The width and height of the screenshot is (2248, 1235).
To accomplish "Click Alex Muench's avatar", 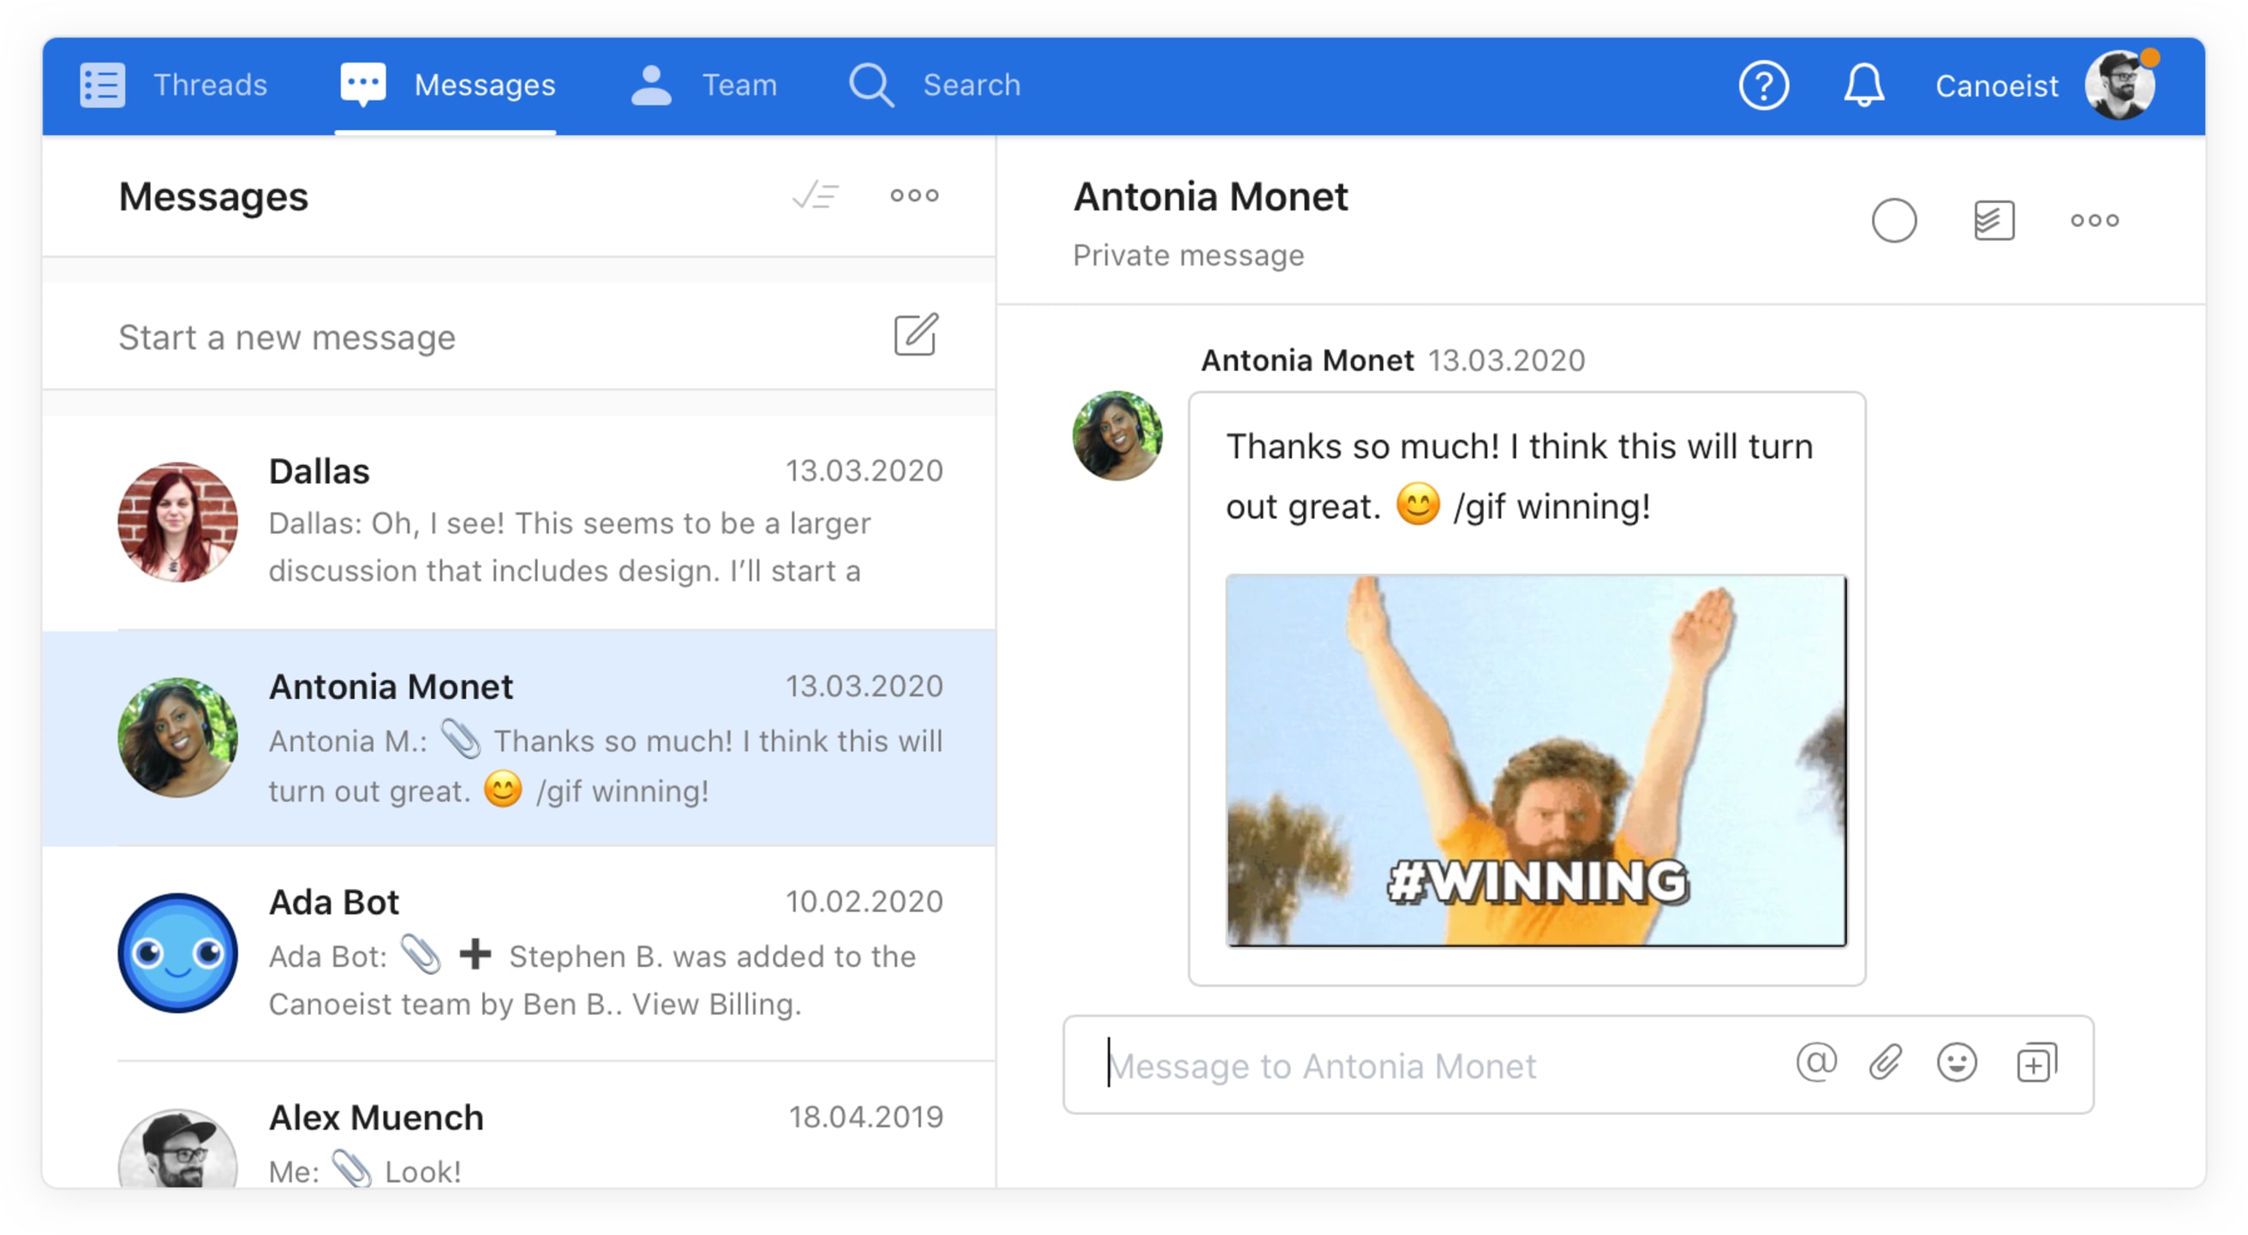I will (x=178, y=1148).
